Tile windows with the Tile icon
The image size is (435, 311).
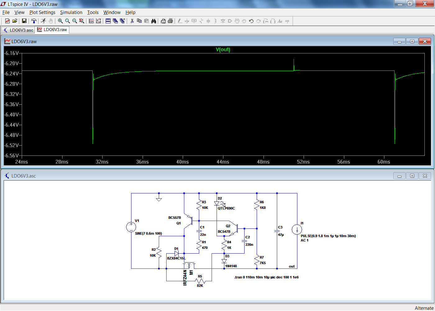coord(108,21)
